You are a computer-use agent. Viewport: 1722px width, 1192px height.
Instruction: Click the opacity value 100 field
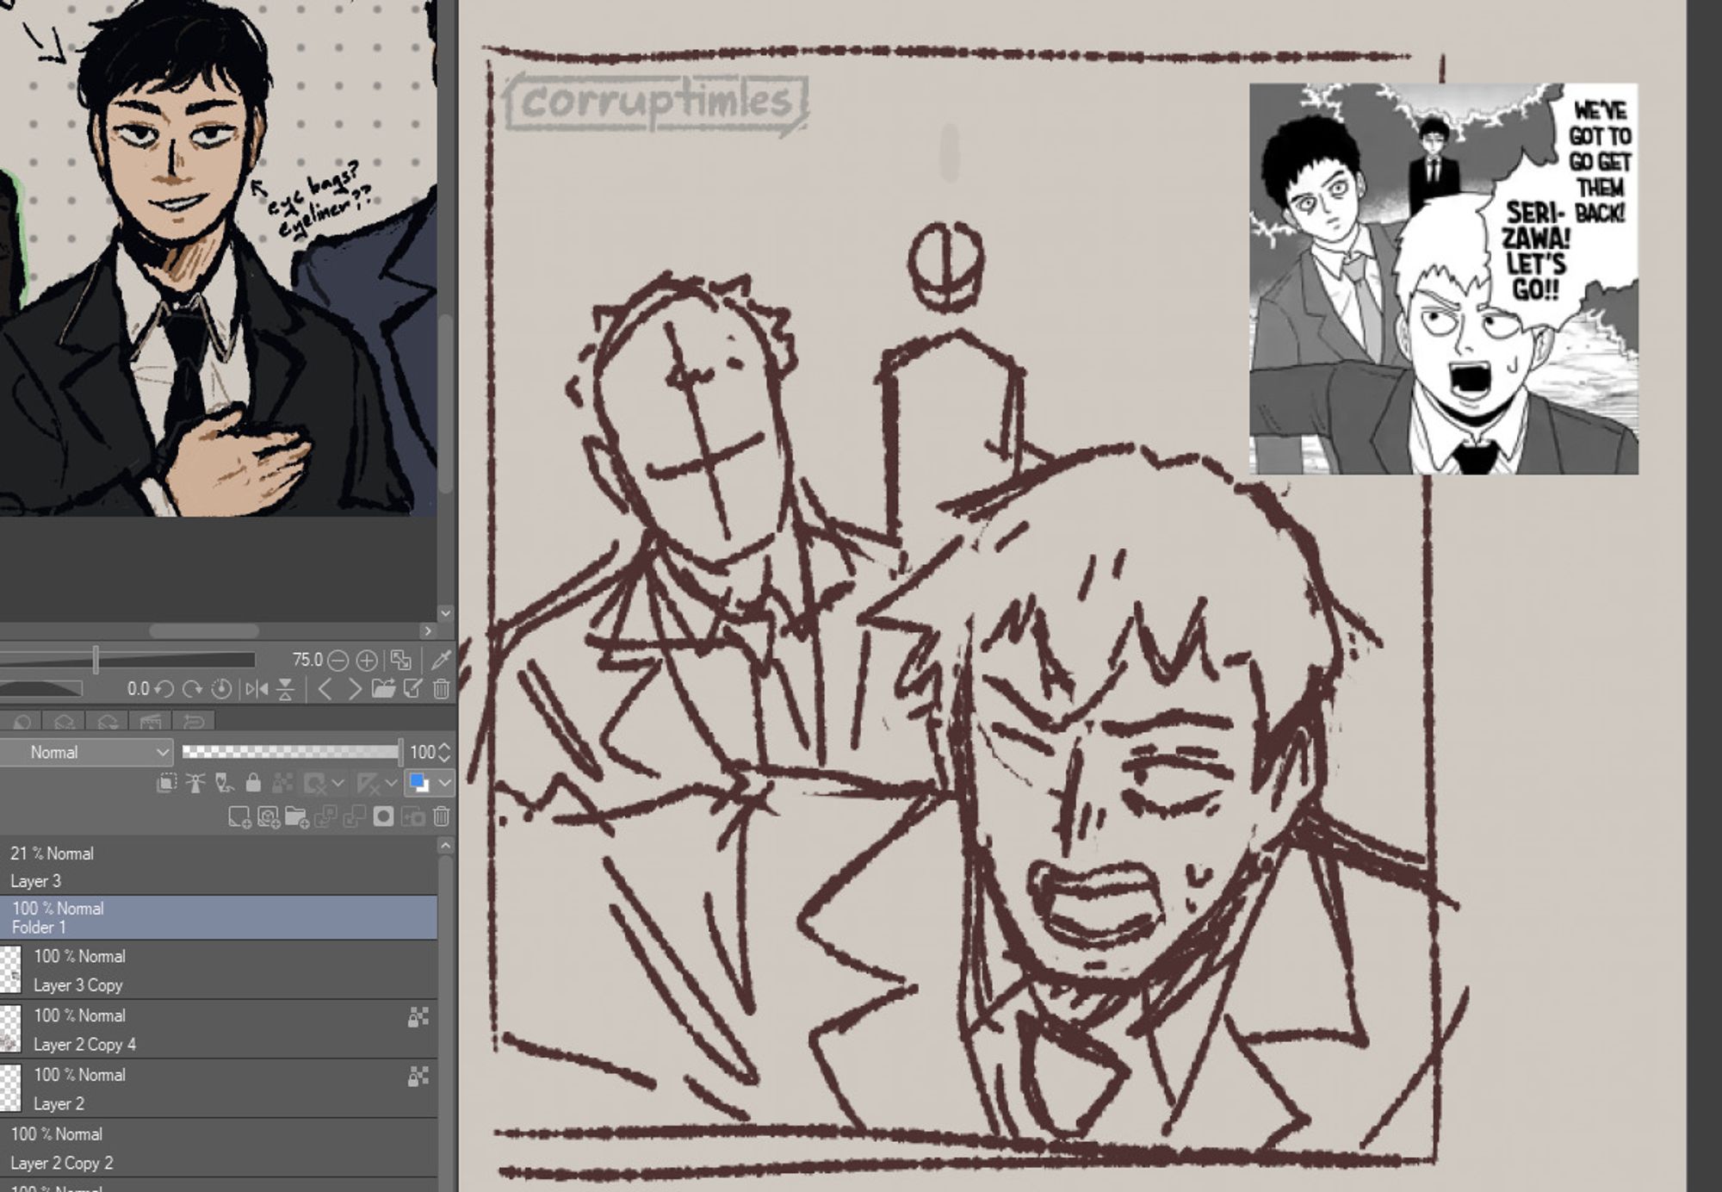(422, 753)
